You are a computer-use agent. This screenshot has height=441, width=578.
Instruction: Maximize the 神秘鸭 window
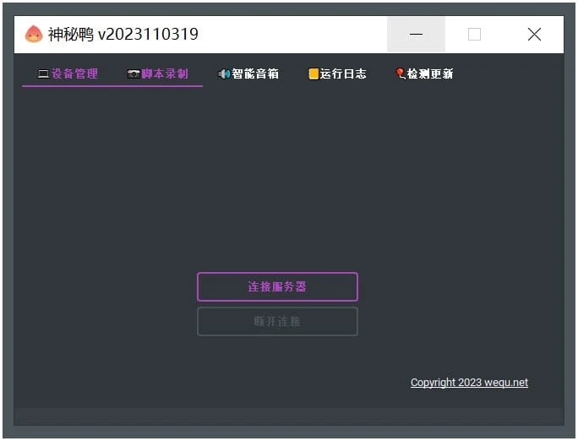474,35
